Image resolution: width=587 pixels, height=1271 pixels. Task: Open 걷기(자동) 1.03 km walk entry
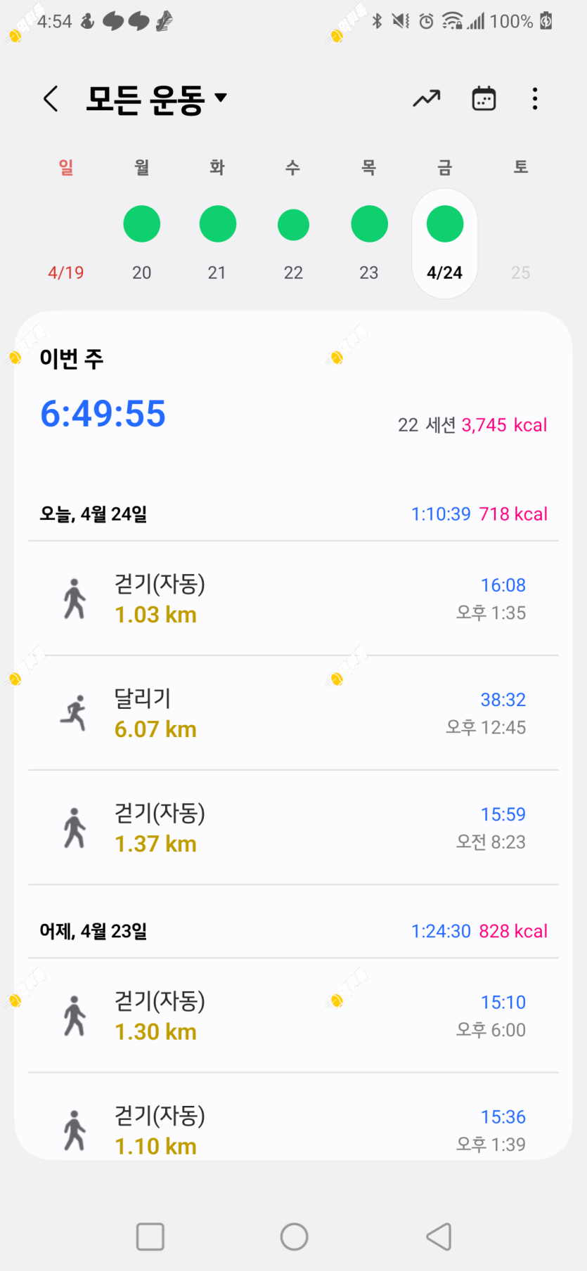293,599
